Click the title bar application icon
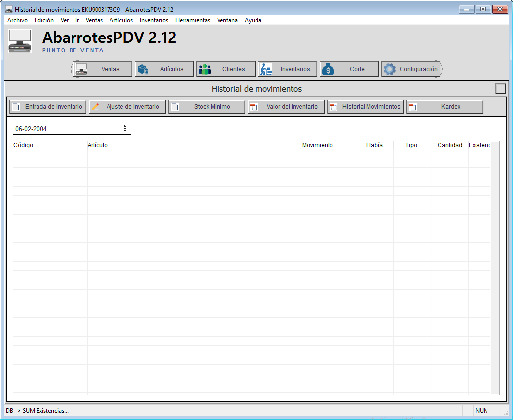513x420 pixels. pyautogui.click(x=9, y=9)
